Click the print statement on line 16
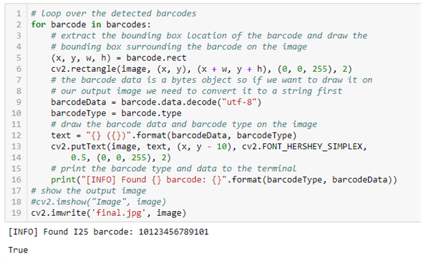Viewport: 421px width, 260px height. tap(224, 179)
